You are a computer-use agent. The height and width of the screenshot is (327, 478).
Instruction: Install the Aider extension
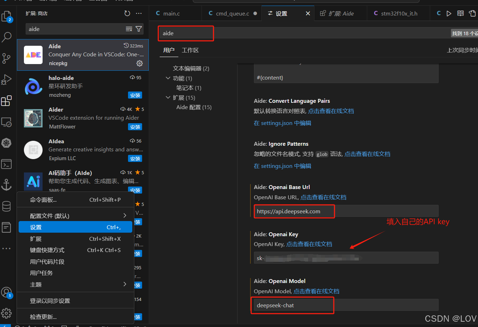[x=135, y=127]
